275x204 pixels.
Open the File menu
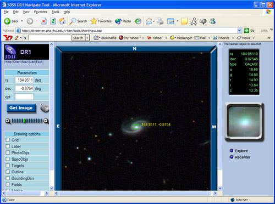point(6,12)
